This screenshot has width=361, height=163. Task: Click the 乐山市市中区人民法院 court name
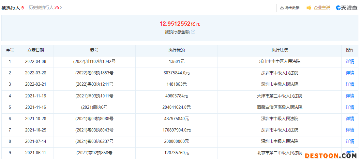click(279, 61)
